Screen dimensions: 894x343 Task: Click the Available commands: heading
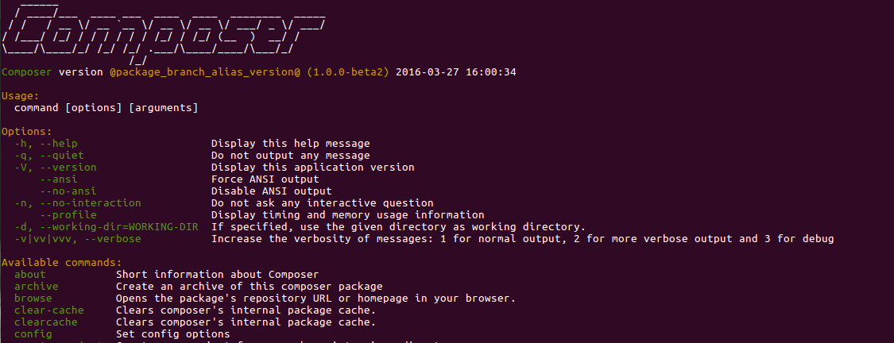click(x=61, y=262)
